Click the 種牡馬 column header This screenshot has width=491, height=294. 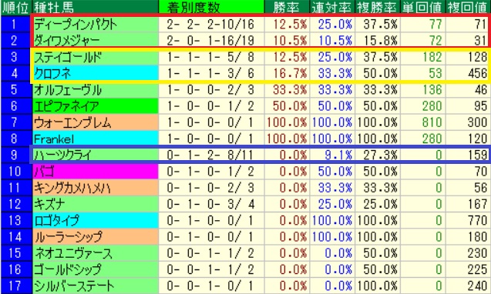(96, 8)
